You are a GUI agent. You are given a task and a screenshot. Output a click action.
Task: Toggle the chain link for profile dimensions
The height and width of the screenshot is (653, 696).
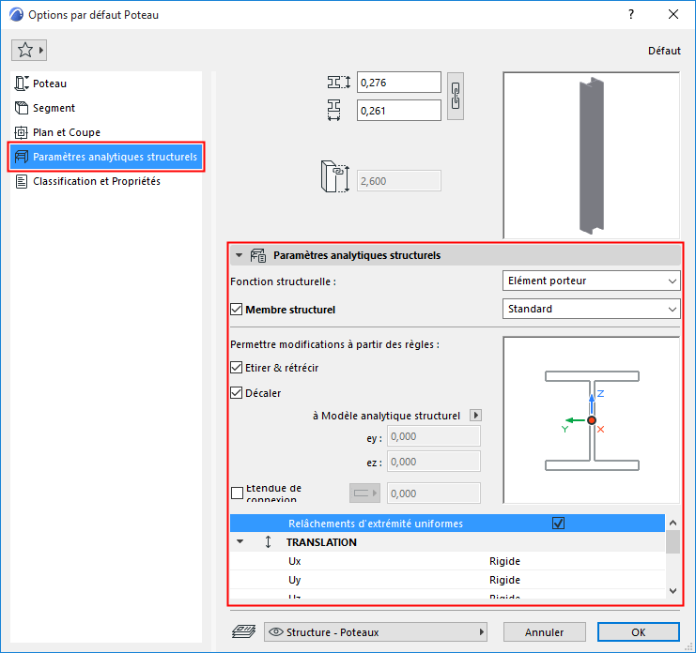tap(456, 96)
